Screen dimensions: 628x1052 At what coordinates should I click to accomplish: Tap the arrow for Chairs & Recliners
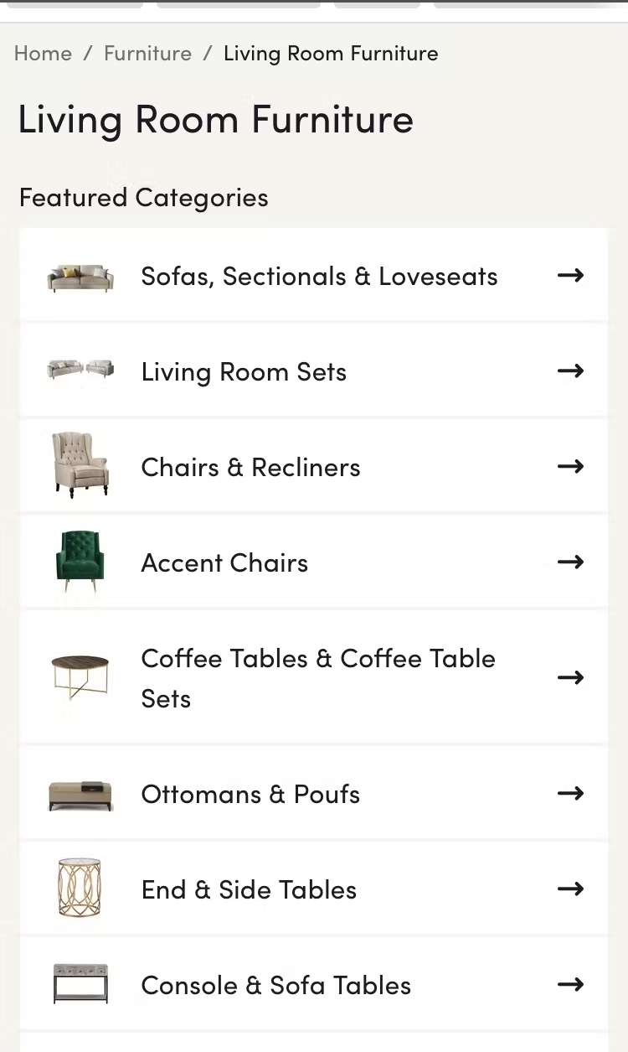point(570,466)
